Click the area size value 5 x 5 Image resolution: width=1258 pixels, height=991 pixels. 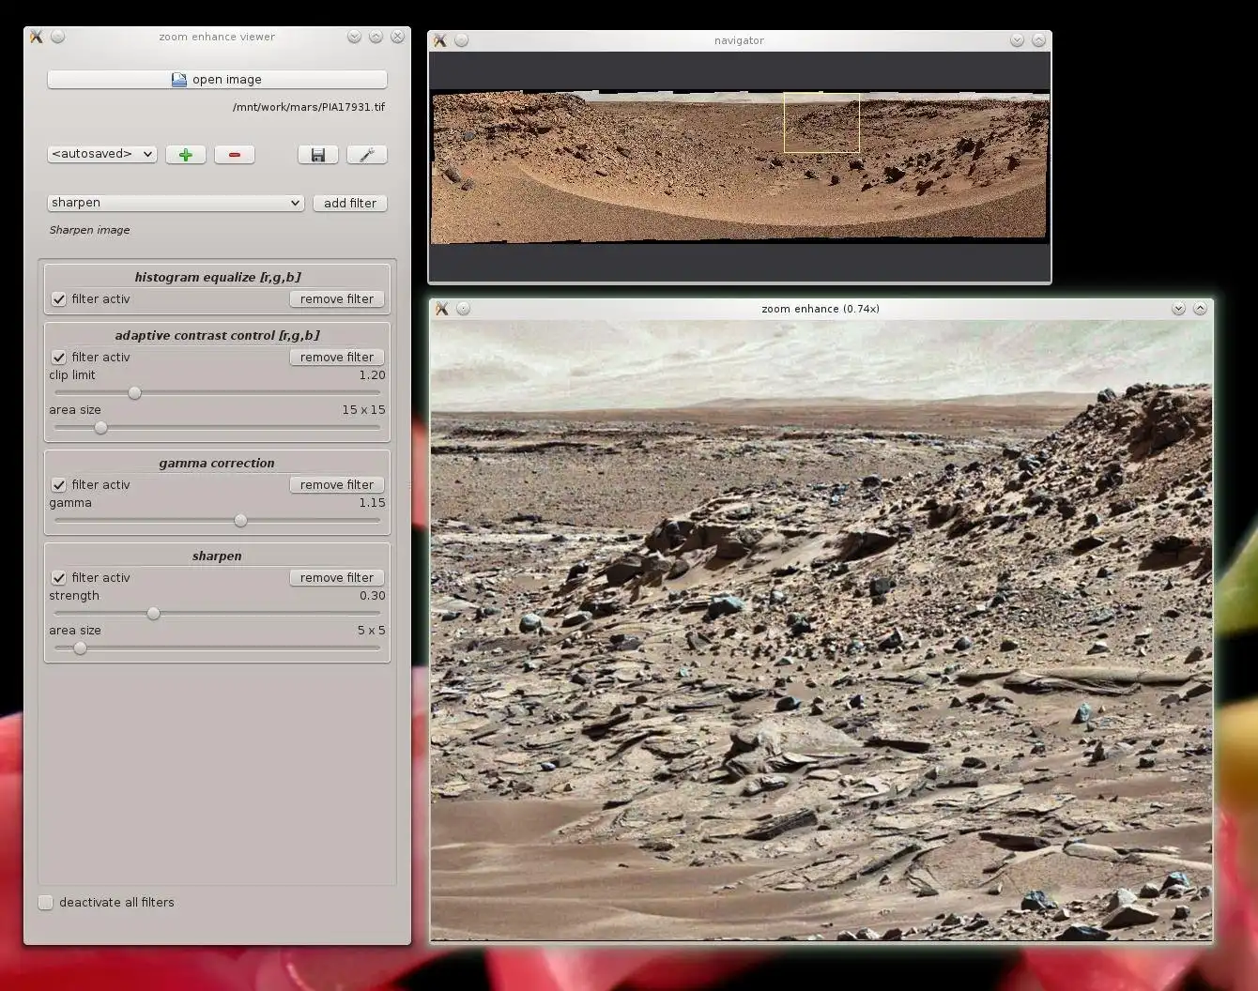click(371, 631)
